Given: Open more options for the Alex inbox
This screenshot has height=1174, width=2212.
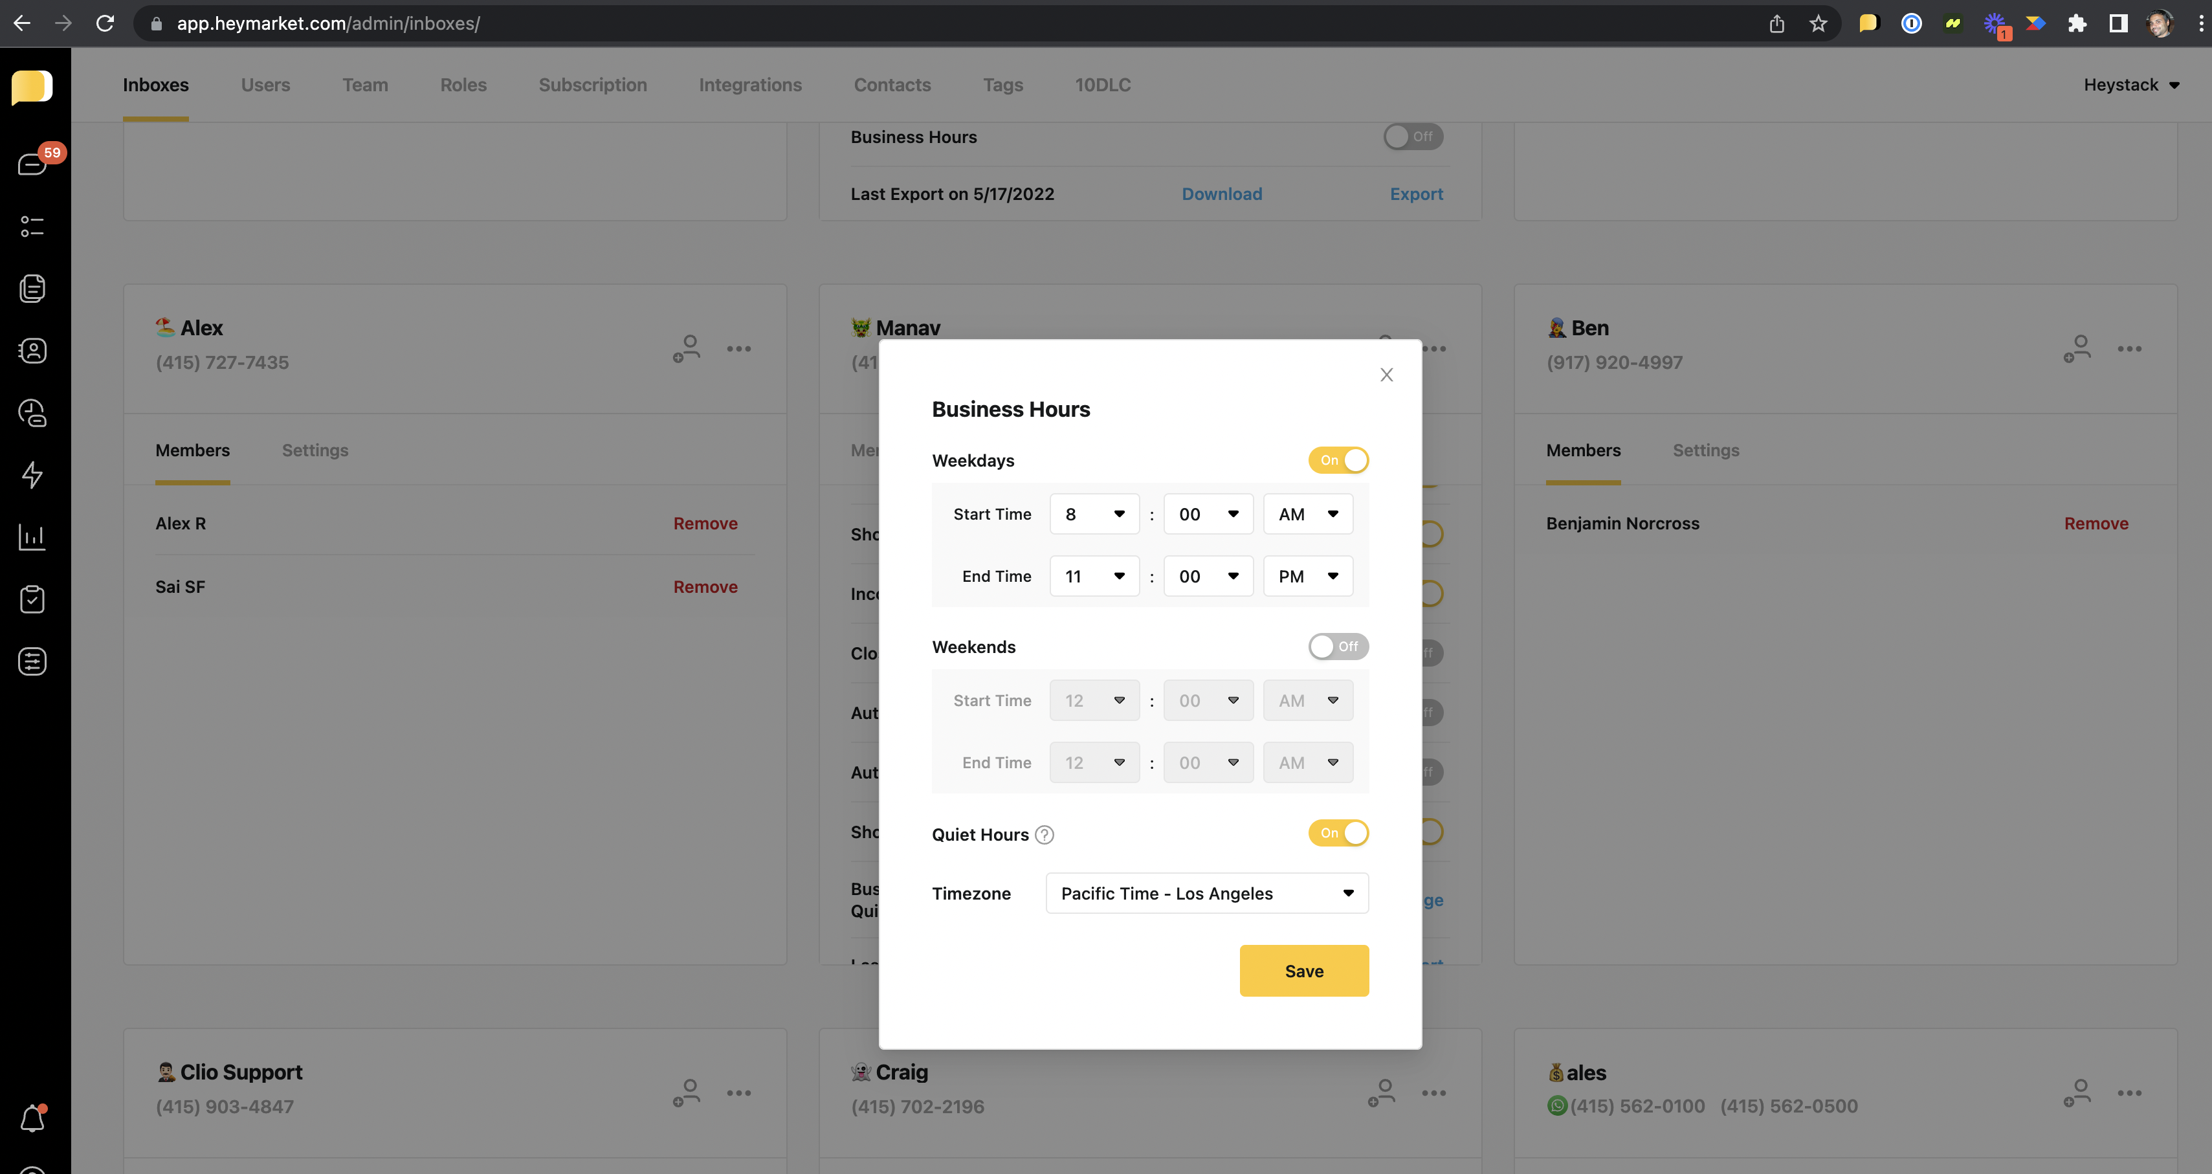Looking at the screenshot, I should coord(738,349).
